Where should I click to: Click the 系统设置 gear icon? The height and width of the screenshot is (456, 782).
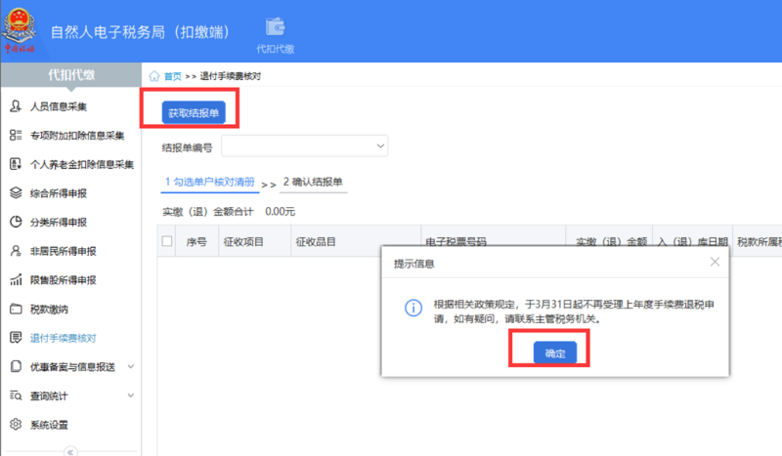click(16, 425)
